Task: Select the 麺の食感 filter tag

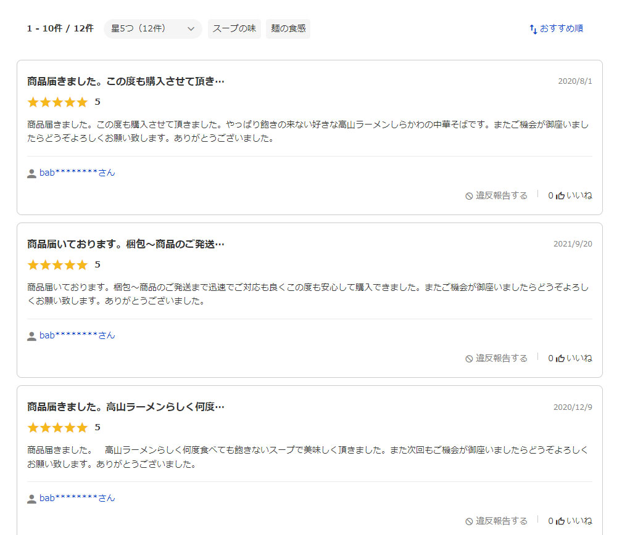Action: pos(288,29)
